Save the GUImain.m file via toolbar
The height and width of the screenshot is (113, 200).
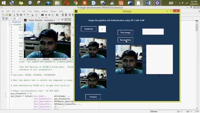click(x=10, y=15)
